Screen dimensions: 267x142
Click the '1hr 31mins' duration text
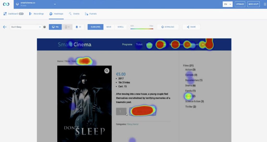pos(124,82)
